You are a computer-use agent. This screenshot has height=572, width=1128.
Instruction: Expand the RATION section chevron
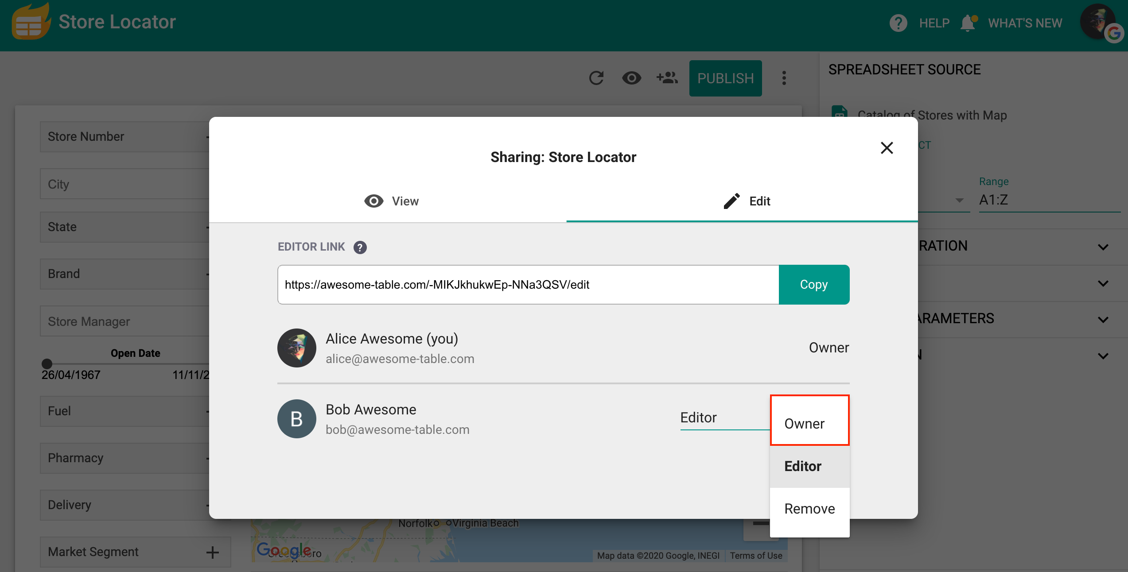pyautogui.click(x=1103, y=247)
